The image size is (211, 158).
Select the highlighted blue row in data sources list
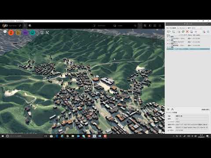click(188, 49)
